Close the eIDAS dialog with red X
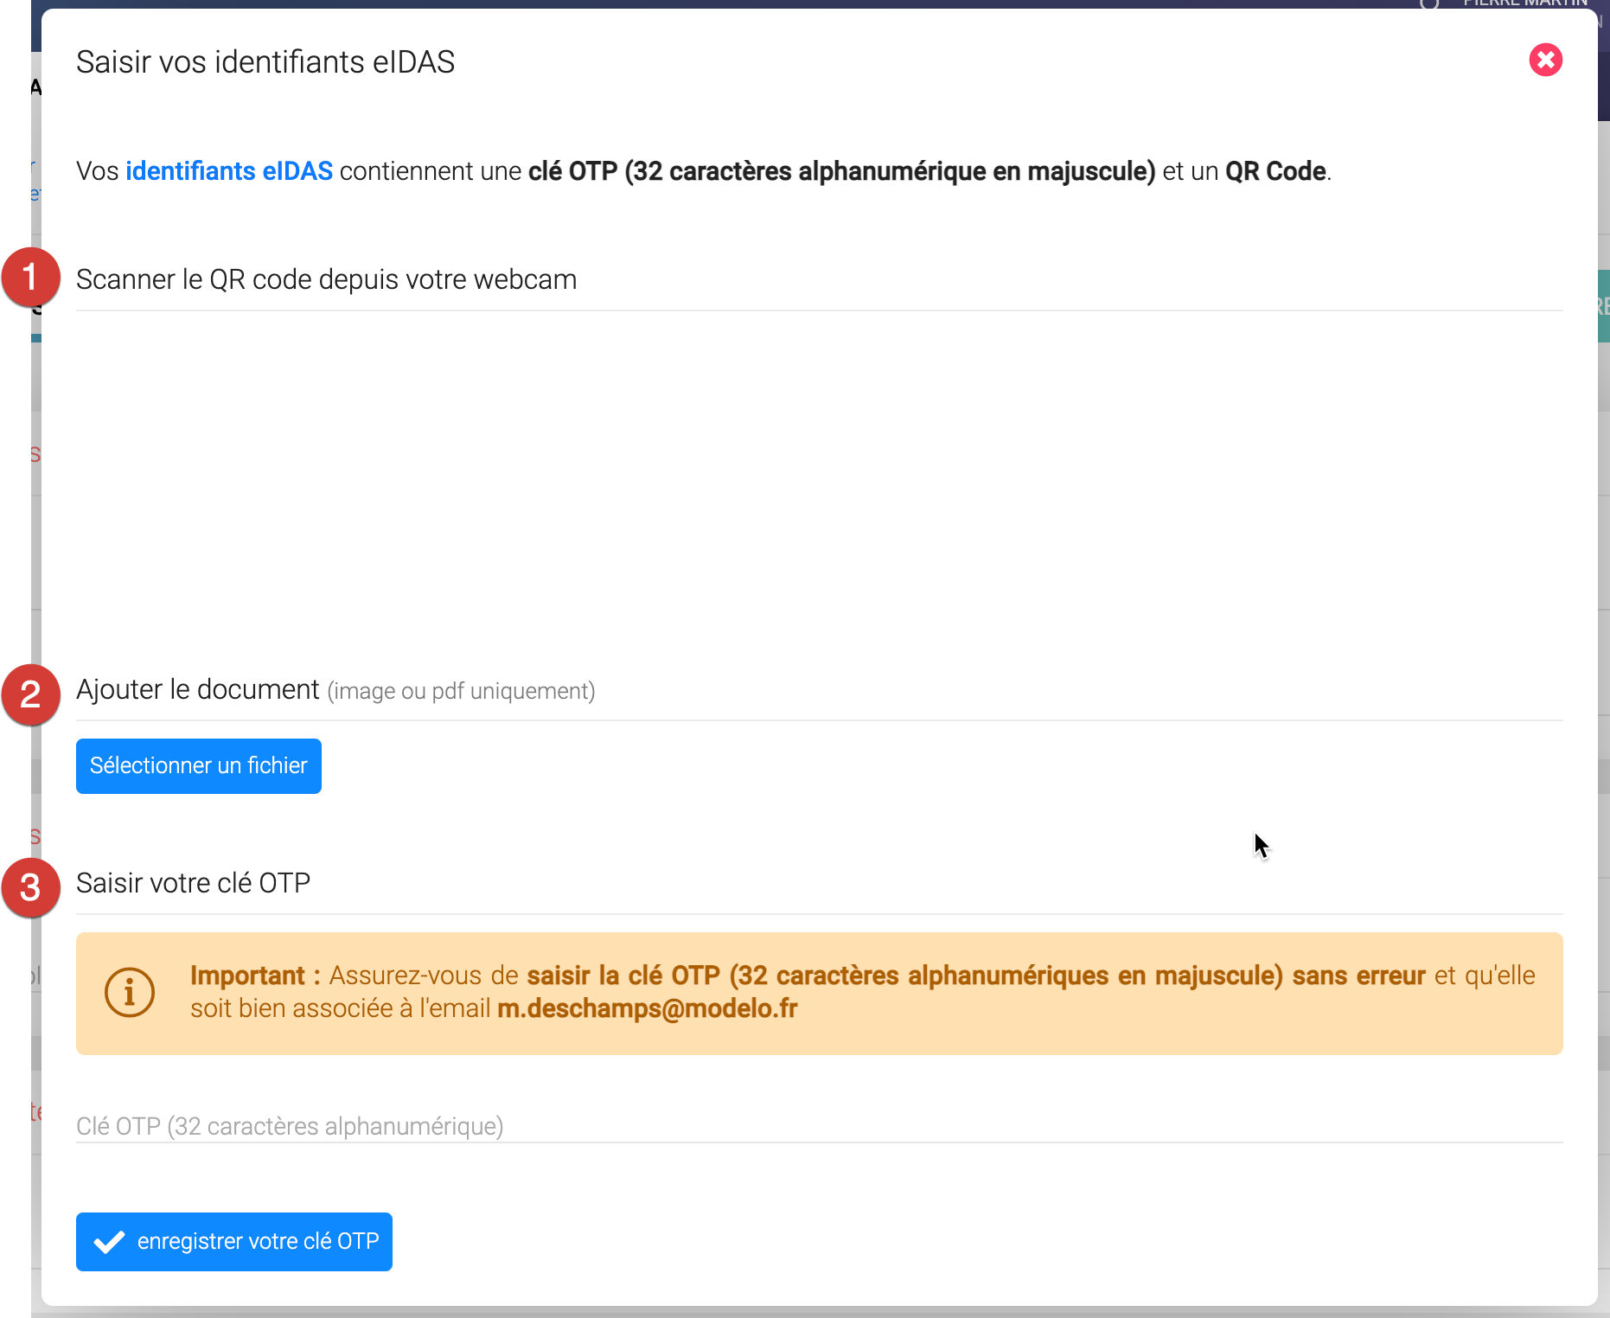The image size is (1610, 1318). click(x=1545, y=61)
